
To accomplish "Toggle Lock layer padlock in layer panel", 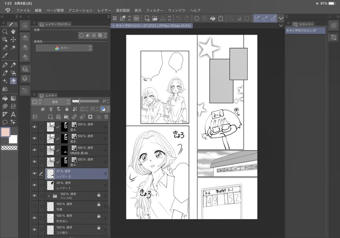I will tap(67, 109).
